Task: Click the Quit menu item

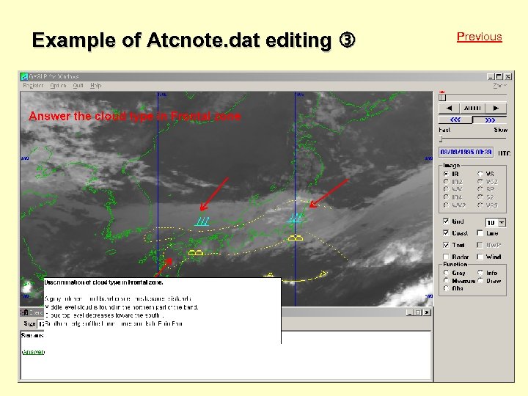Action: pyautogui.click(x=78, y=86)
